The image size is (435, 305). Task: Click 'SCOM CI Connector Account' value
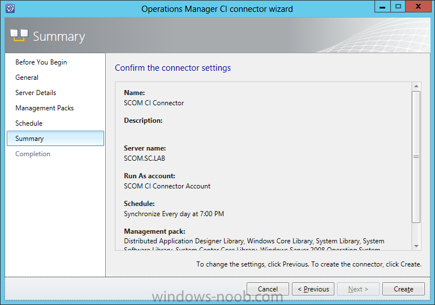click(x=167, y=186)
